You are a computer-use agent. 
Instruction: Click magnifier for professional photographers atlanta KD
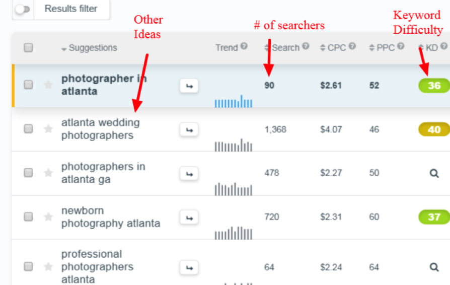[x=434, y=267]
